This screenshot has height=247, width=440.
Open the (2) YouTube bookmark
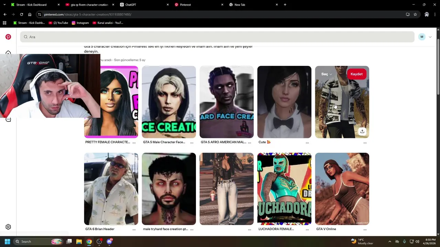pos(58,23)
